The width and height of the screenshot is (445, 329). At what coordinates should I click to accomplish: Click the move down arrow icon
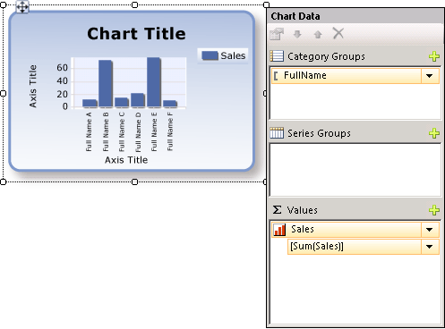tap(297, 34)
